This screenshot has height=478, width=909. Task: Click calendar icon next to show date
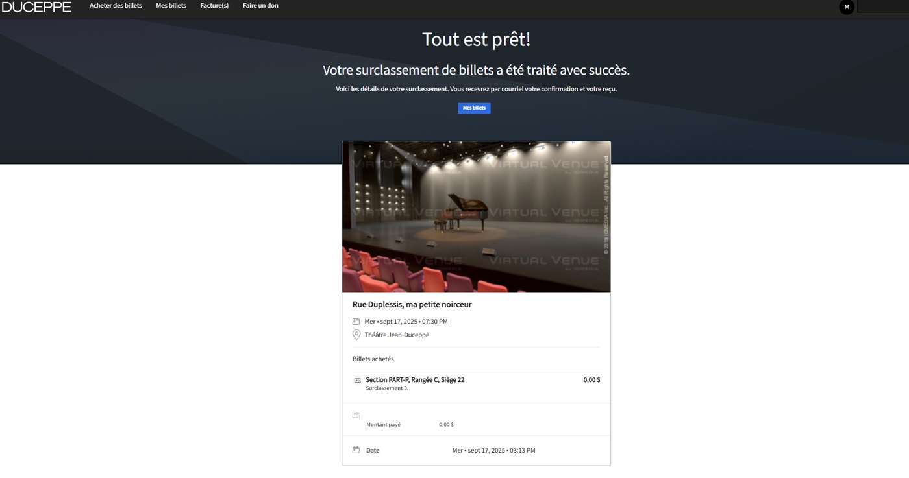[356, 321]
